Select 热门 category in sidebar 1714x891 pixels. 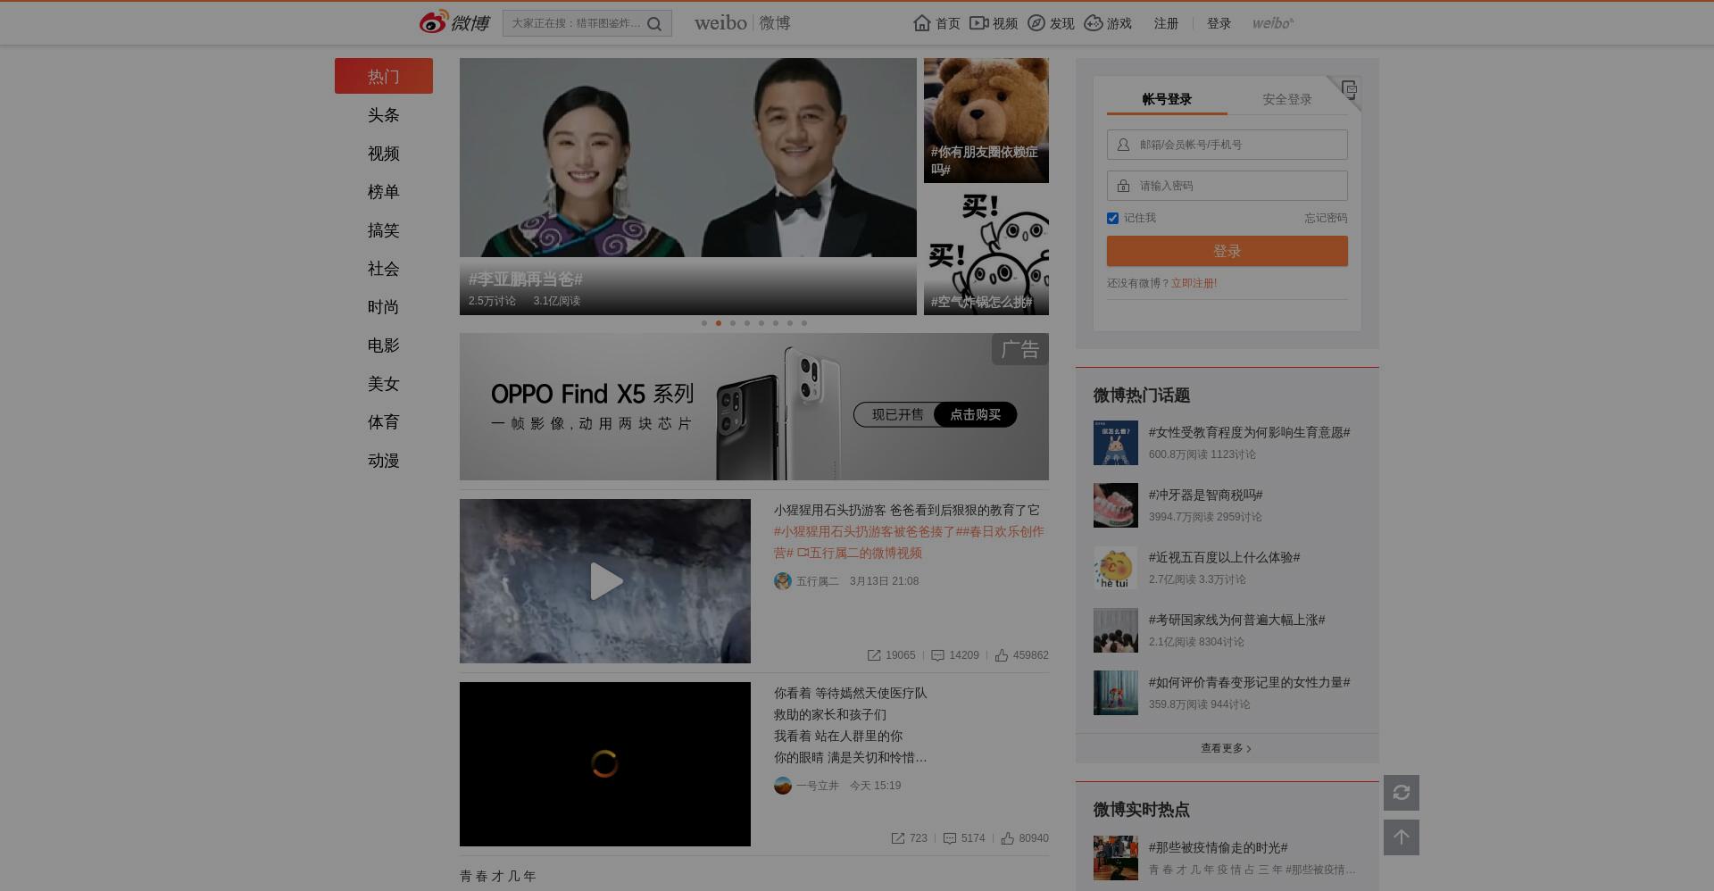tap(384, 76)
